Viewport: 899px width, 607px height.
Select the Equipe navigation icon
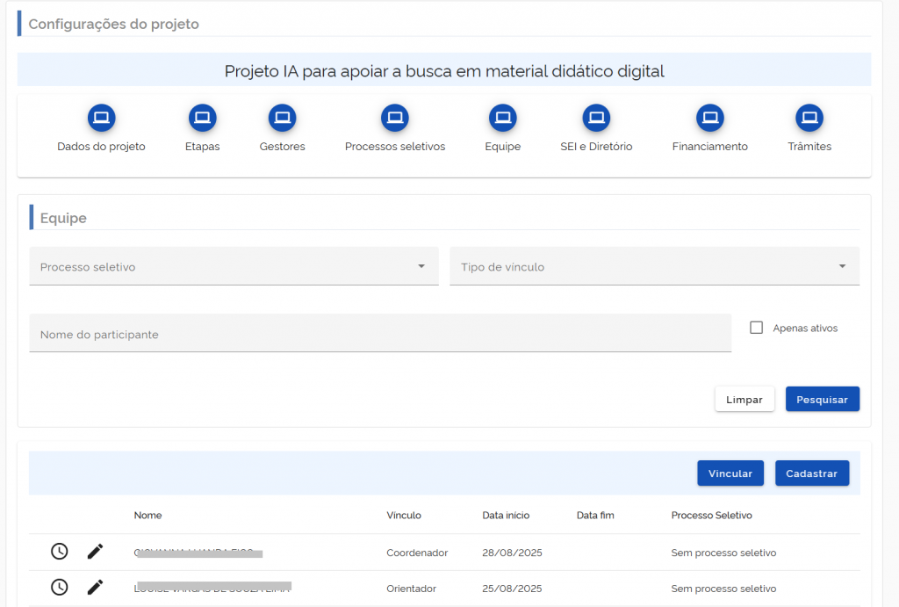point(502,118)
